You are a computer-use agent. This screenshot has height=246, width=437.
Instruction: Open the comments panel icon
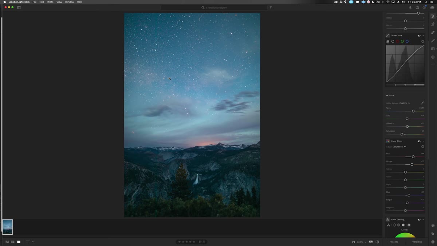coord(433,226)
